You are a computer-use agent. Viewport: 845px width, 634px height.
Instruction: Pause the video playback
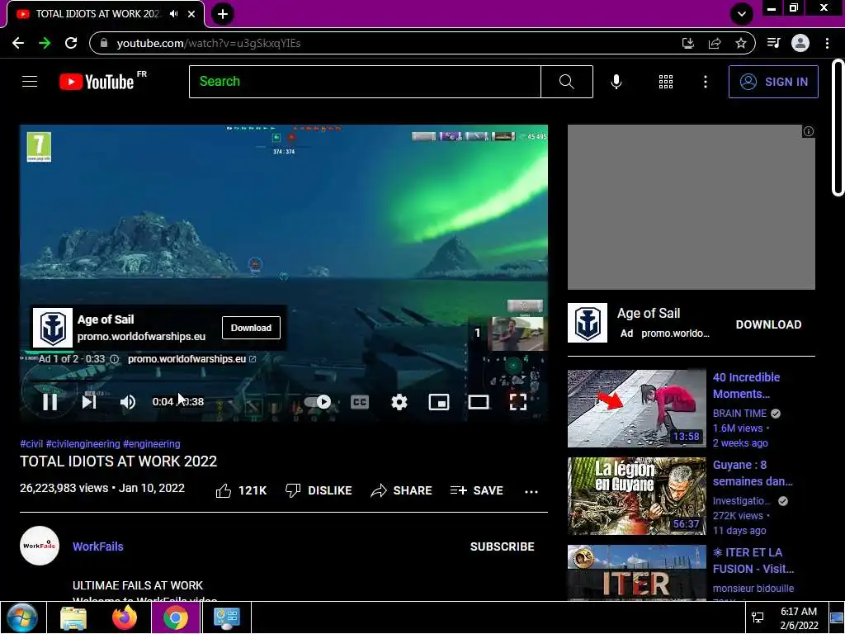coord(50,402)
